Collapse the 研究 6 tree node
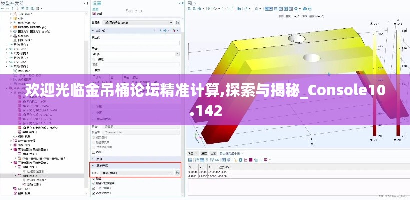This screenshot has width=410, height=200. click(7, 66)
